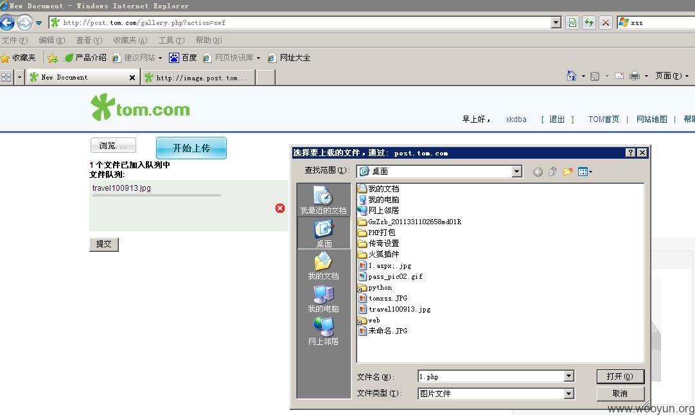This screenshot has height=415, width=695.
Task: Open the 页面(P) command bar menu
Action: (671, 76)
